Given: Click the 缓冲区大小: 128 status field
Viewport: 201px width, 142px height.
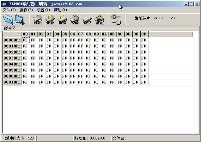Looking at the screenshot, I should pyautogui.click(x=18, y=138).
